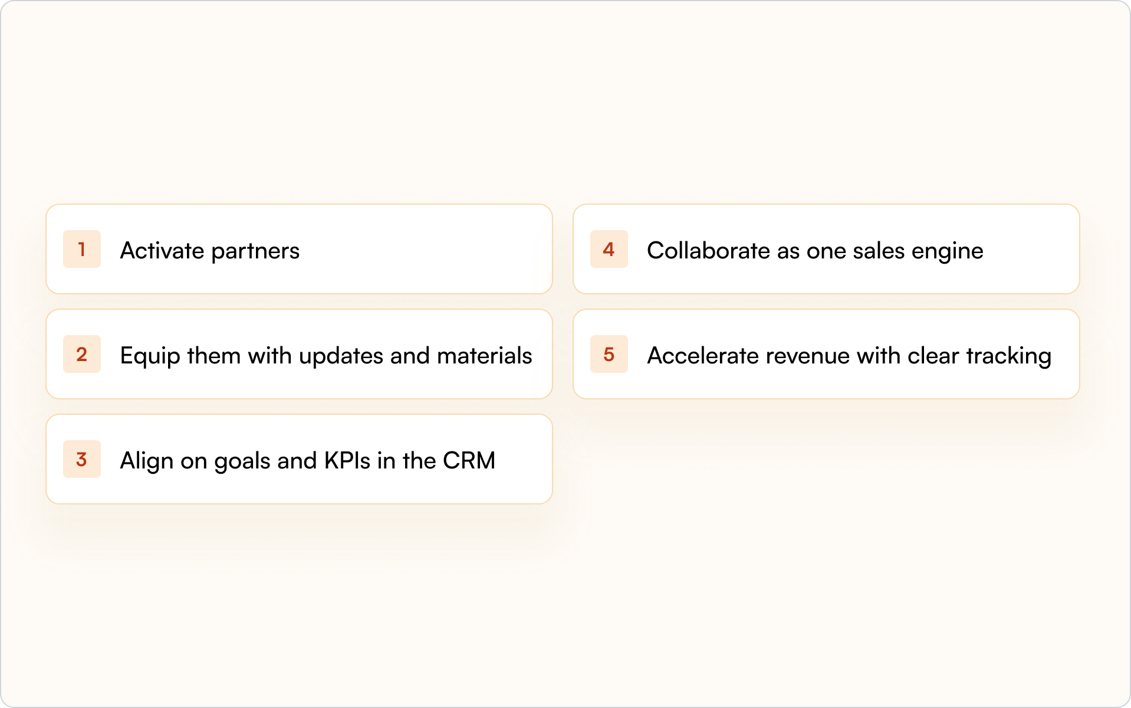Click the number 2 badge
This screenshot has width=1131, height=708.
82,354
